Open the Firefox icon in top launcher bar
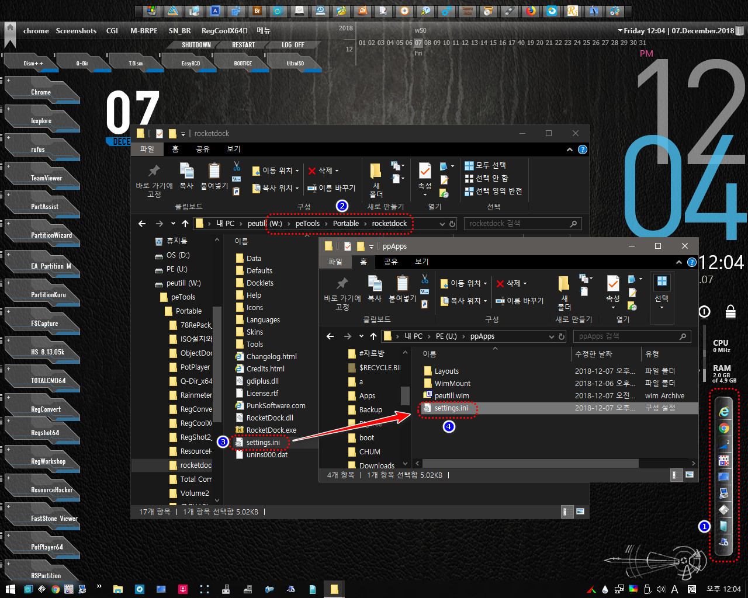Image resolution: width=748 pixels, height=598 pixels. 531,11
